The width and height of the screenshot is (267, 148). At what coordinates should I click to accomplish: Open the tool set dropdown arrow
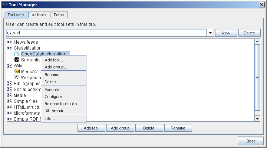(210, 33)
